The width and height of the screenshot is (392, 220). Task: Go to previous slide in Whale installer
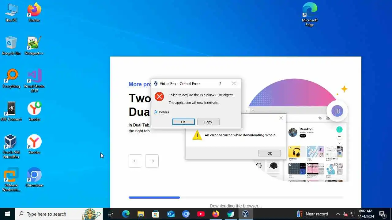(135, 161)
